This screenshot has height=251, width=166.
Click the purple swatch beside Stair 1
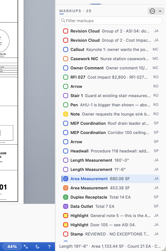pos(66,96)
